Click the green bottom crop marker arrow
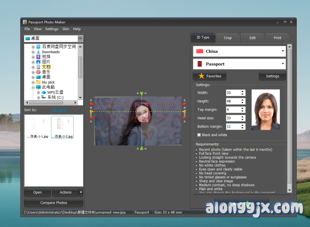This screenshot has height=227, width=310. (141, 148)
